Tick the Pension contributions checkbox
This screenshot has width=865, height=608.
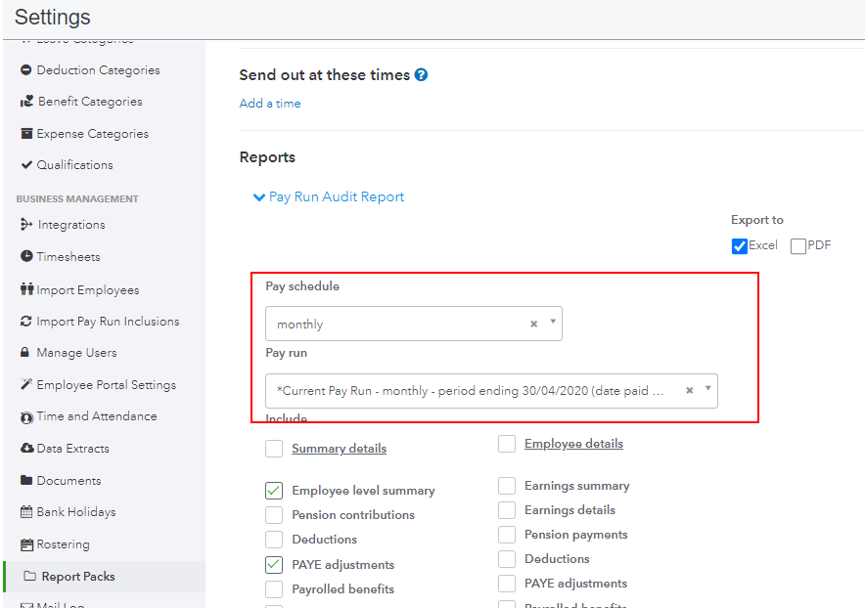(274, 515)
